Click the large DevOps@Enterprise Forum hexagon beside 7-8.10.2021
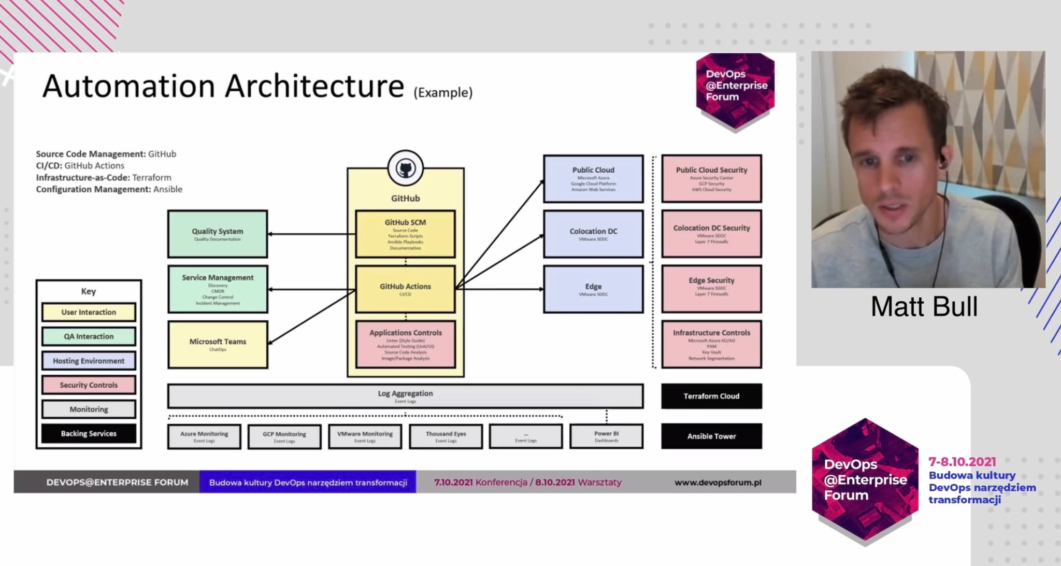The image size is (1061, 566). pos(865,482)
